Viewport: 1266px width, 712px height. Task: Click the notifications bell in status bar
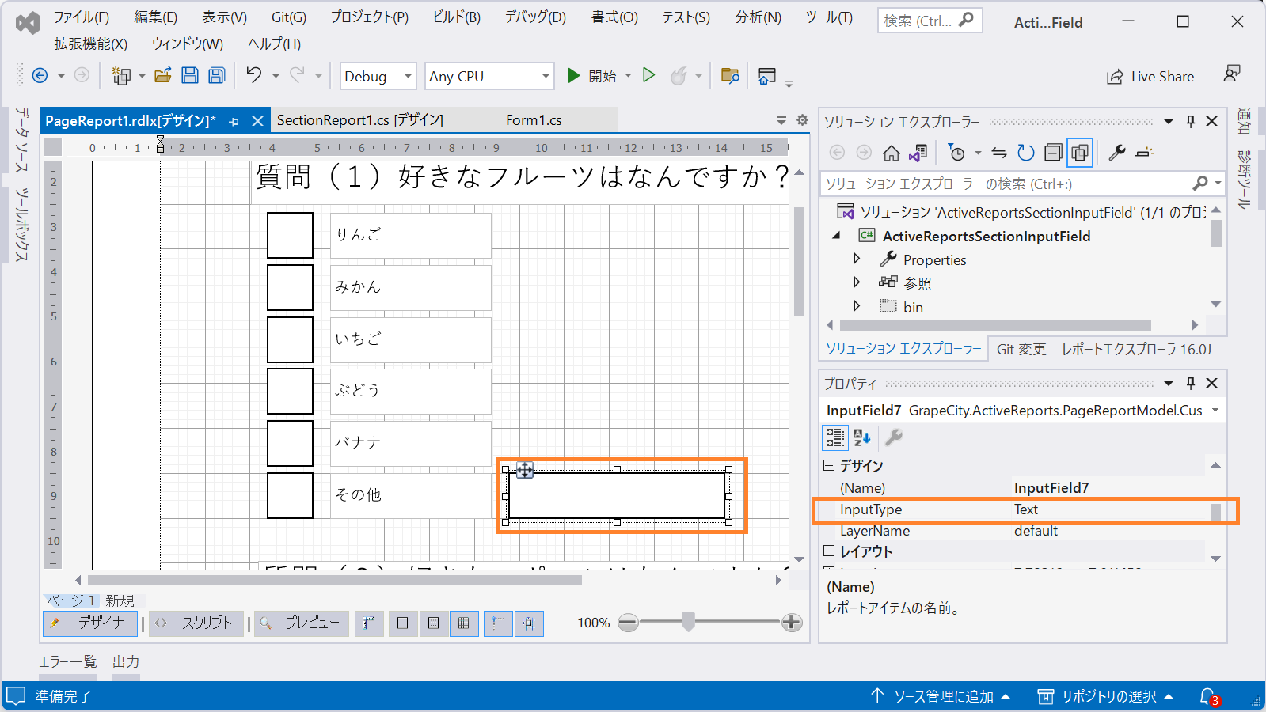point(1208,696)
